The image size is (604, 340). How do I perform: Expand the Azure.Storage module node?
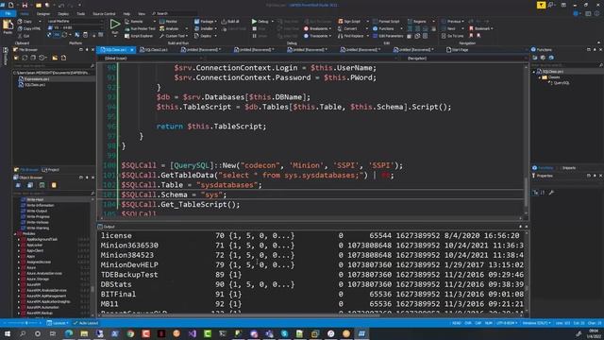19,280
